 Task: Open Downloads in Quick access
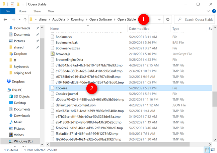point(22,28)
